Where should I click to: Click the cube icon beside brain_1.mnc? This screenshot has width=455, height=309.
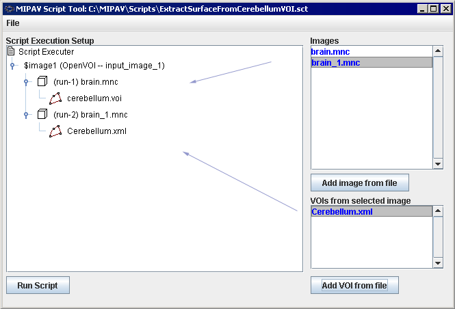coord(42,114)
